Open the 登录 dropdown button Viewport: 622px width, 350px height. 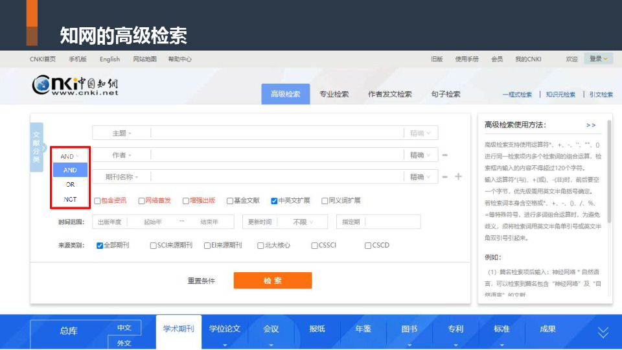(x=598, y=59)
